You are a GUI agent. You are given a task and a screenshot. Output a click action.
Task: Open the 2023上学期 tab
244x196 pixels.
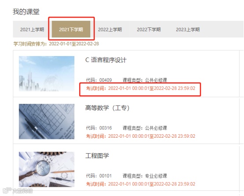coord(188,29)
